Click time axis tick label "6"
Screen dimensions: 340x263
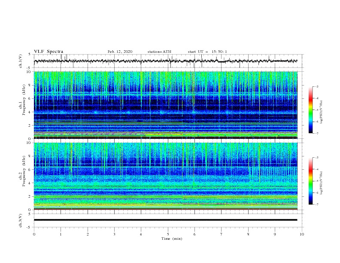pos(194,234)
